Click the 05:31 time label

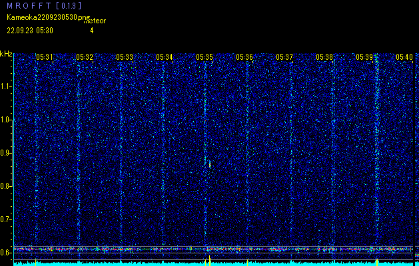[45, 57]
